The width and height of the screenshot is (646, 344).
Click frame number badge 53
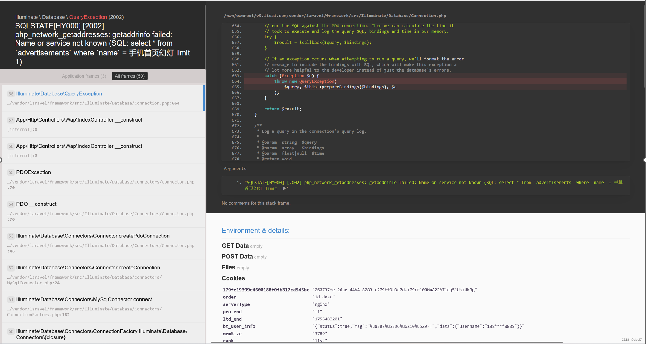[x=11, y=236]
